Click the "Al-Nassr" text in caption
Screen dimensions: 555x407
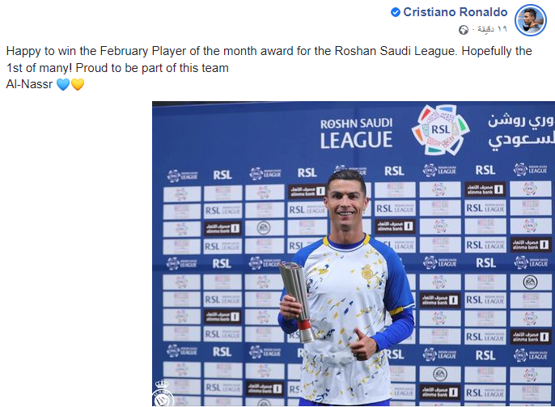pyautogui.click(x=29, y=84)
